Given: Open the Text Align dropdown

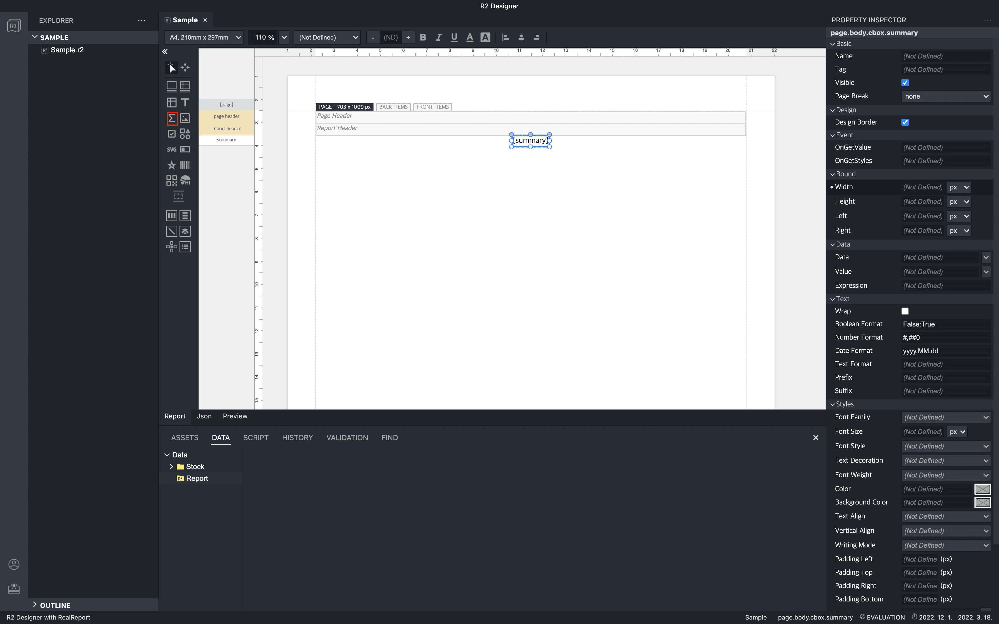Looking at the screenshot, I should (946, 516).
